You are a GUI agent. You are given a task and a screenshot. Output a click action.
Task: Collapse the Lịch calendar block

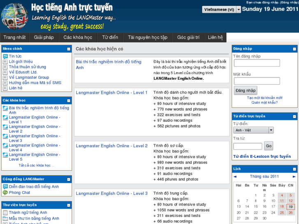[294, 169]
